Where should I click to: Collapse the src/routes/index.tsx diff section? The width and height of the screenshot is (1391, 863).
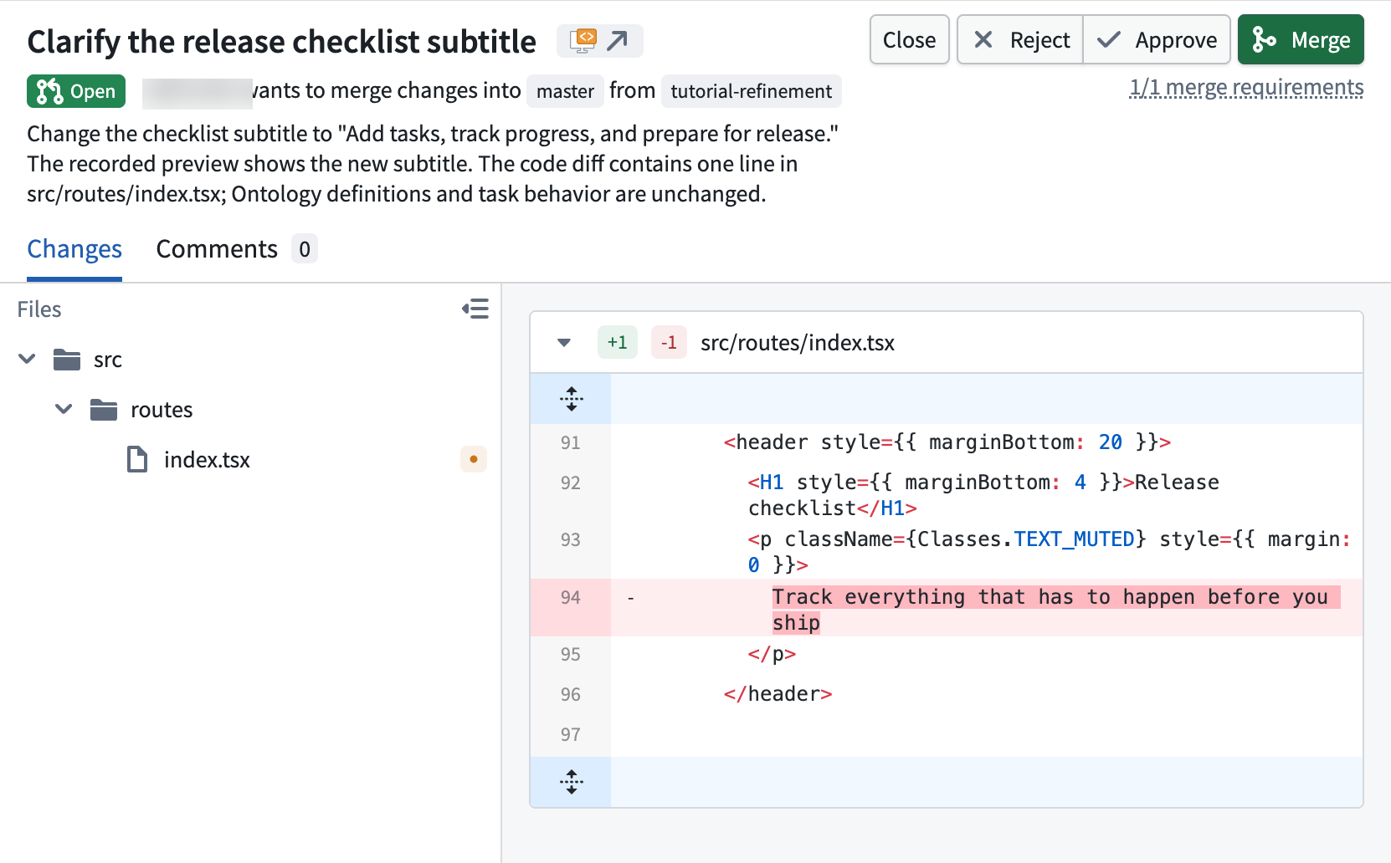(564, 342)
